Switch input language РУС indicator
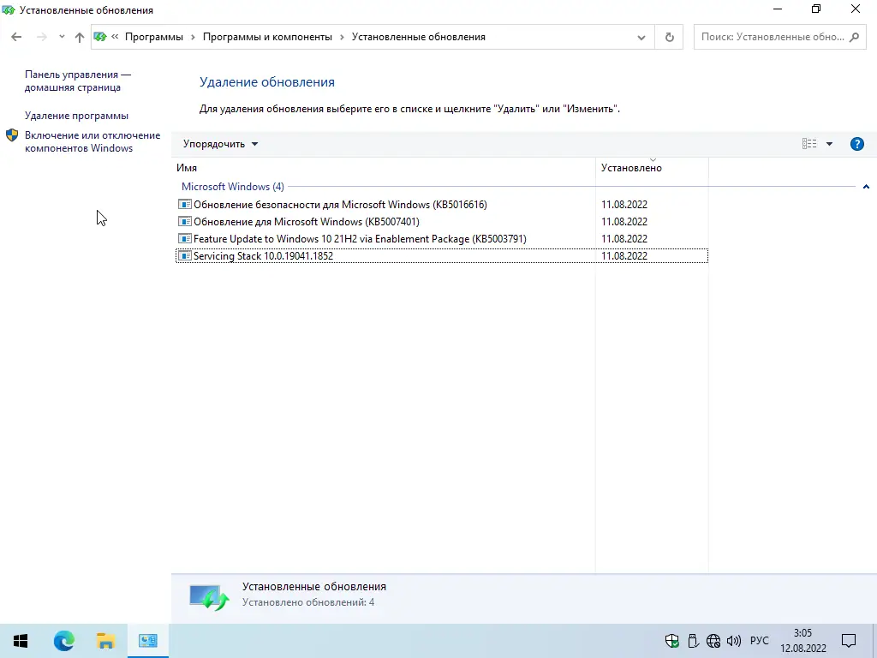The width and height of the screenshot is (877, 658). pyautogui.click(x=759, y=641)
